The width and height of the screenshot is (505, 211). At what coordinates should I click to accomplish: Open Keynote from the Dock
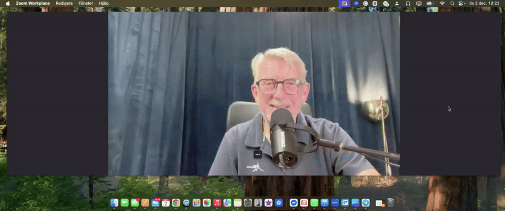pyautogui.click(x=325, y=203)
